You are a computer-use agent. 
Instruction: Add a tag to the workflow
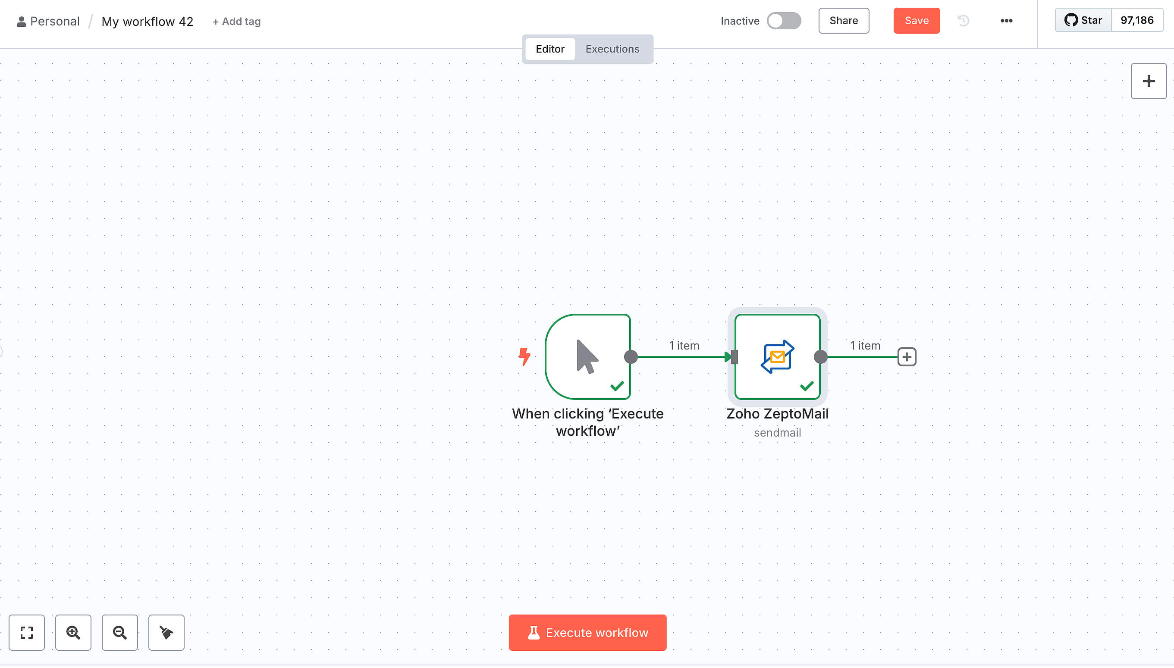[x=236, y=21]
